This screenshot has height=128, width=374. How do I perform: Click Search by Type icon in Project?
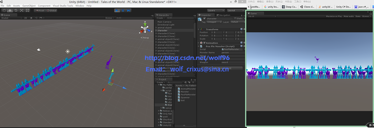(185, 82)
